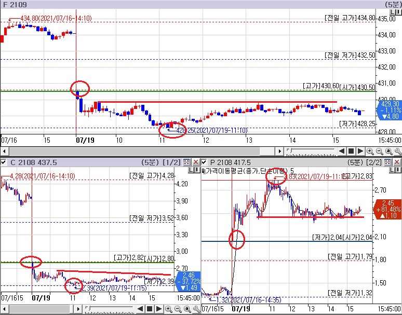
Task: Click the F 2109 chart zoom slider
Action: tap(311, 151)
